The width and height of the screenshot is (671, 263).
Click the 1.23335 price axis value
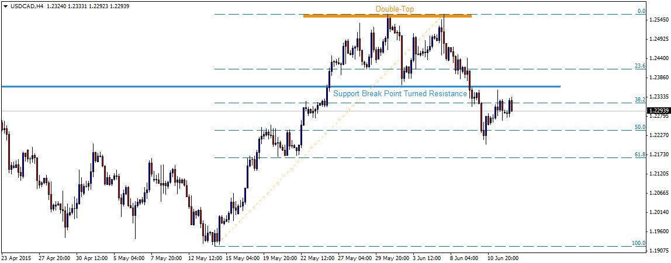pyautogui.click(x=658, y=96)
